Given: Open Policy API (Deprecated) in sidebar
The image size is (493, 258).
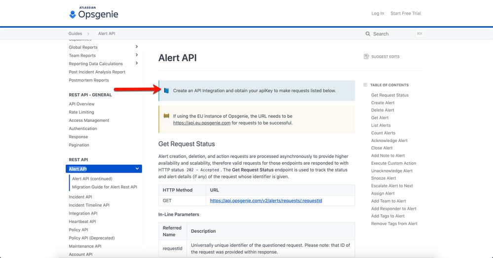Looking at the screenshot, I should tap(91, 238).
